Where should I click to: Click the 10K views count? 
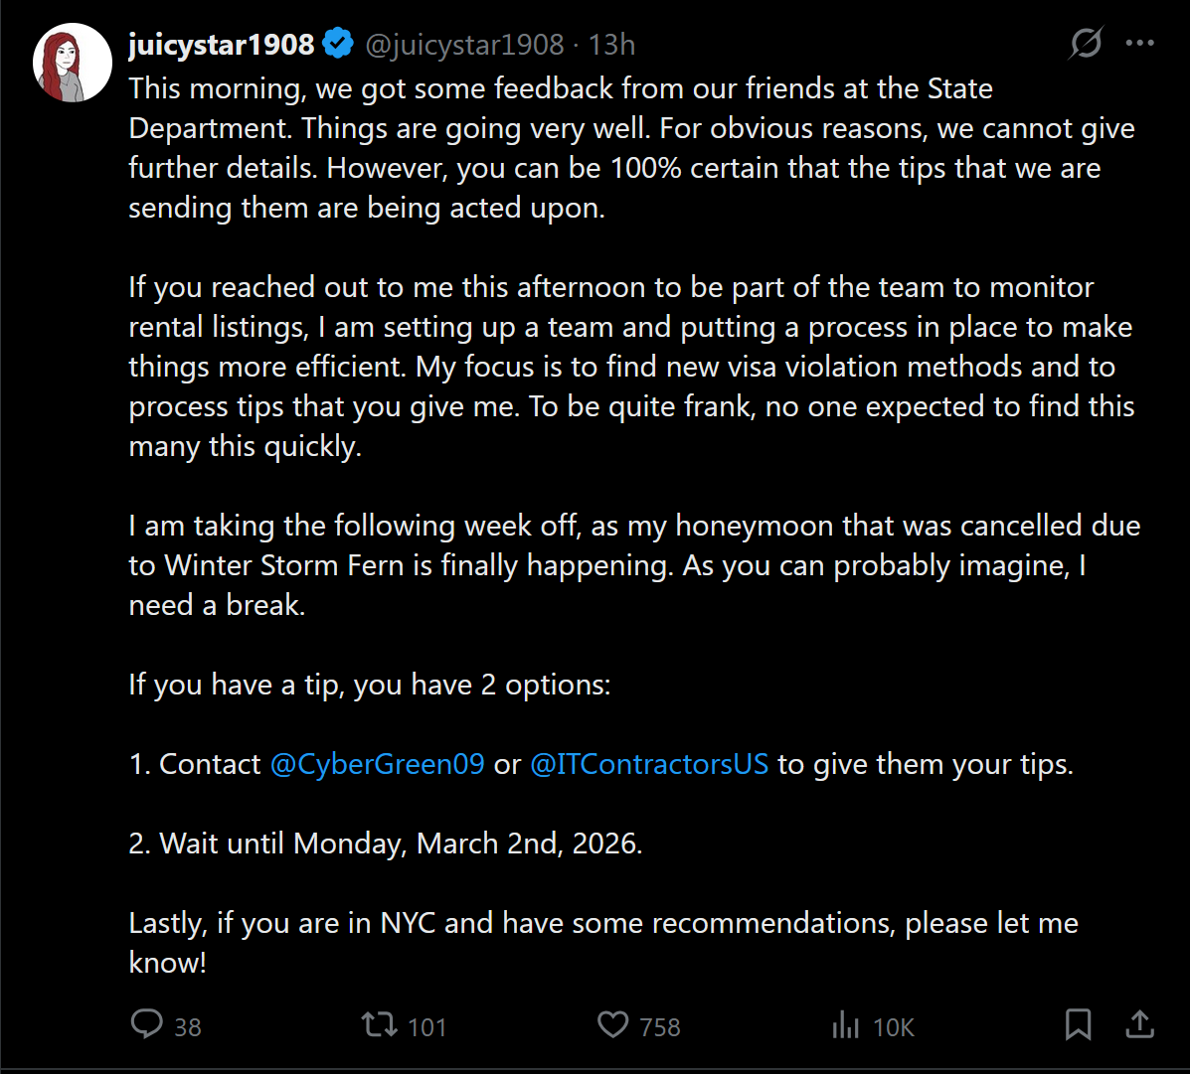pos(893,1026)
